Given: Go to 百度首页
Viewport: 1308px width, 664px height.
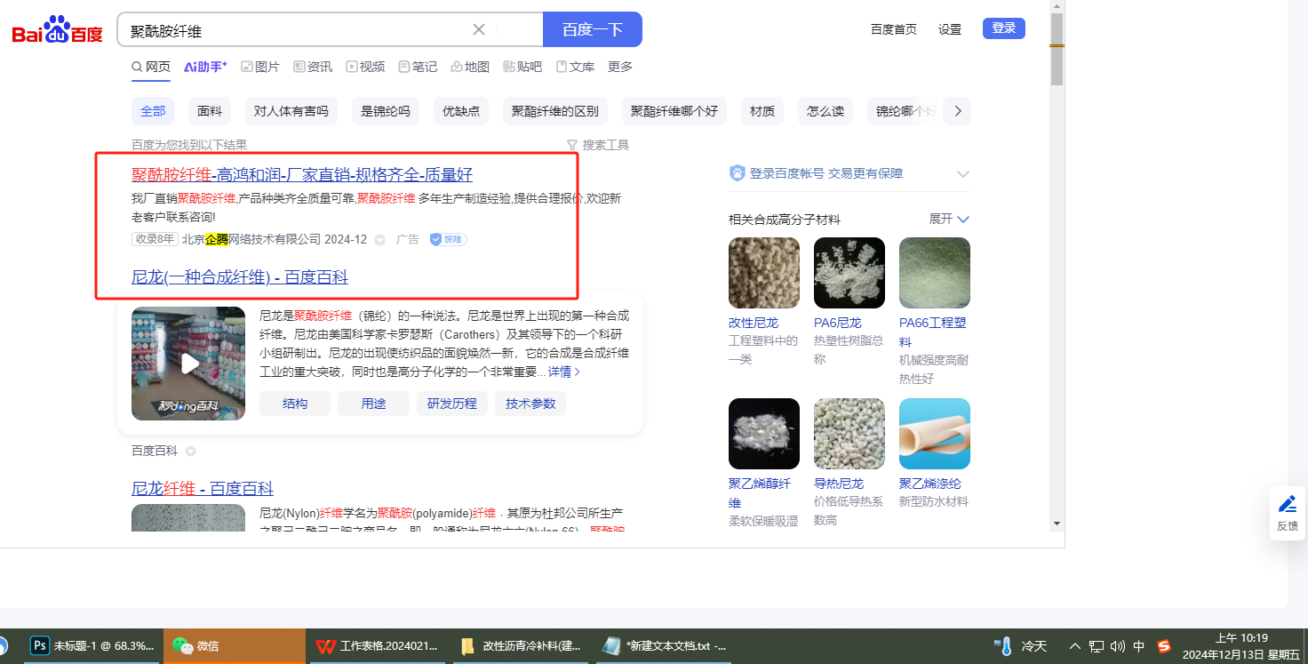Looking at the screenshot, I should point(894,29).
